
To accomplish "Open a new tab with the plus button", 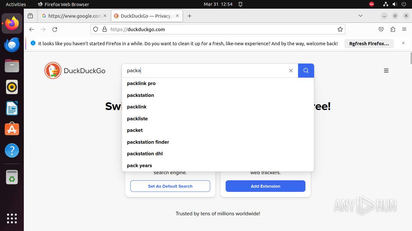I will (x=190, y=16).
